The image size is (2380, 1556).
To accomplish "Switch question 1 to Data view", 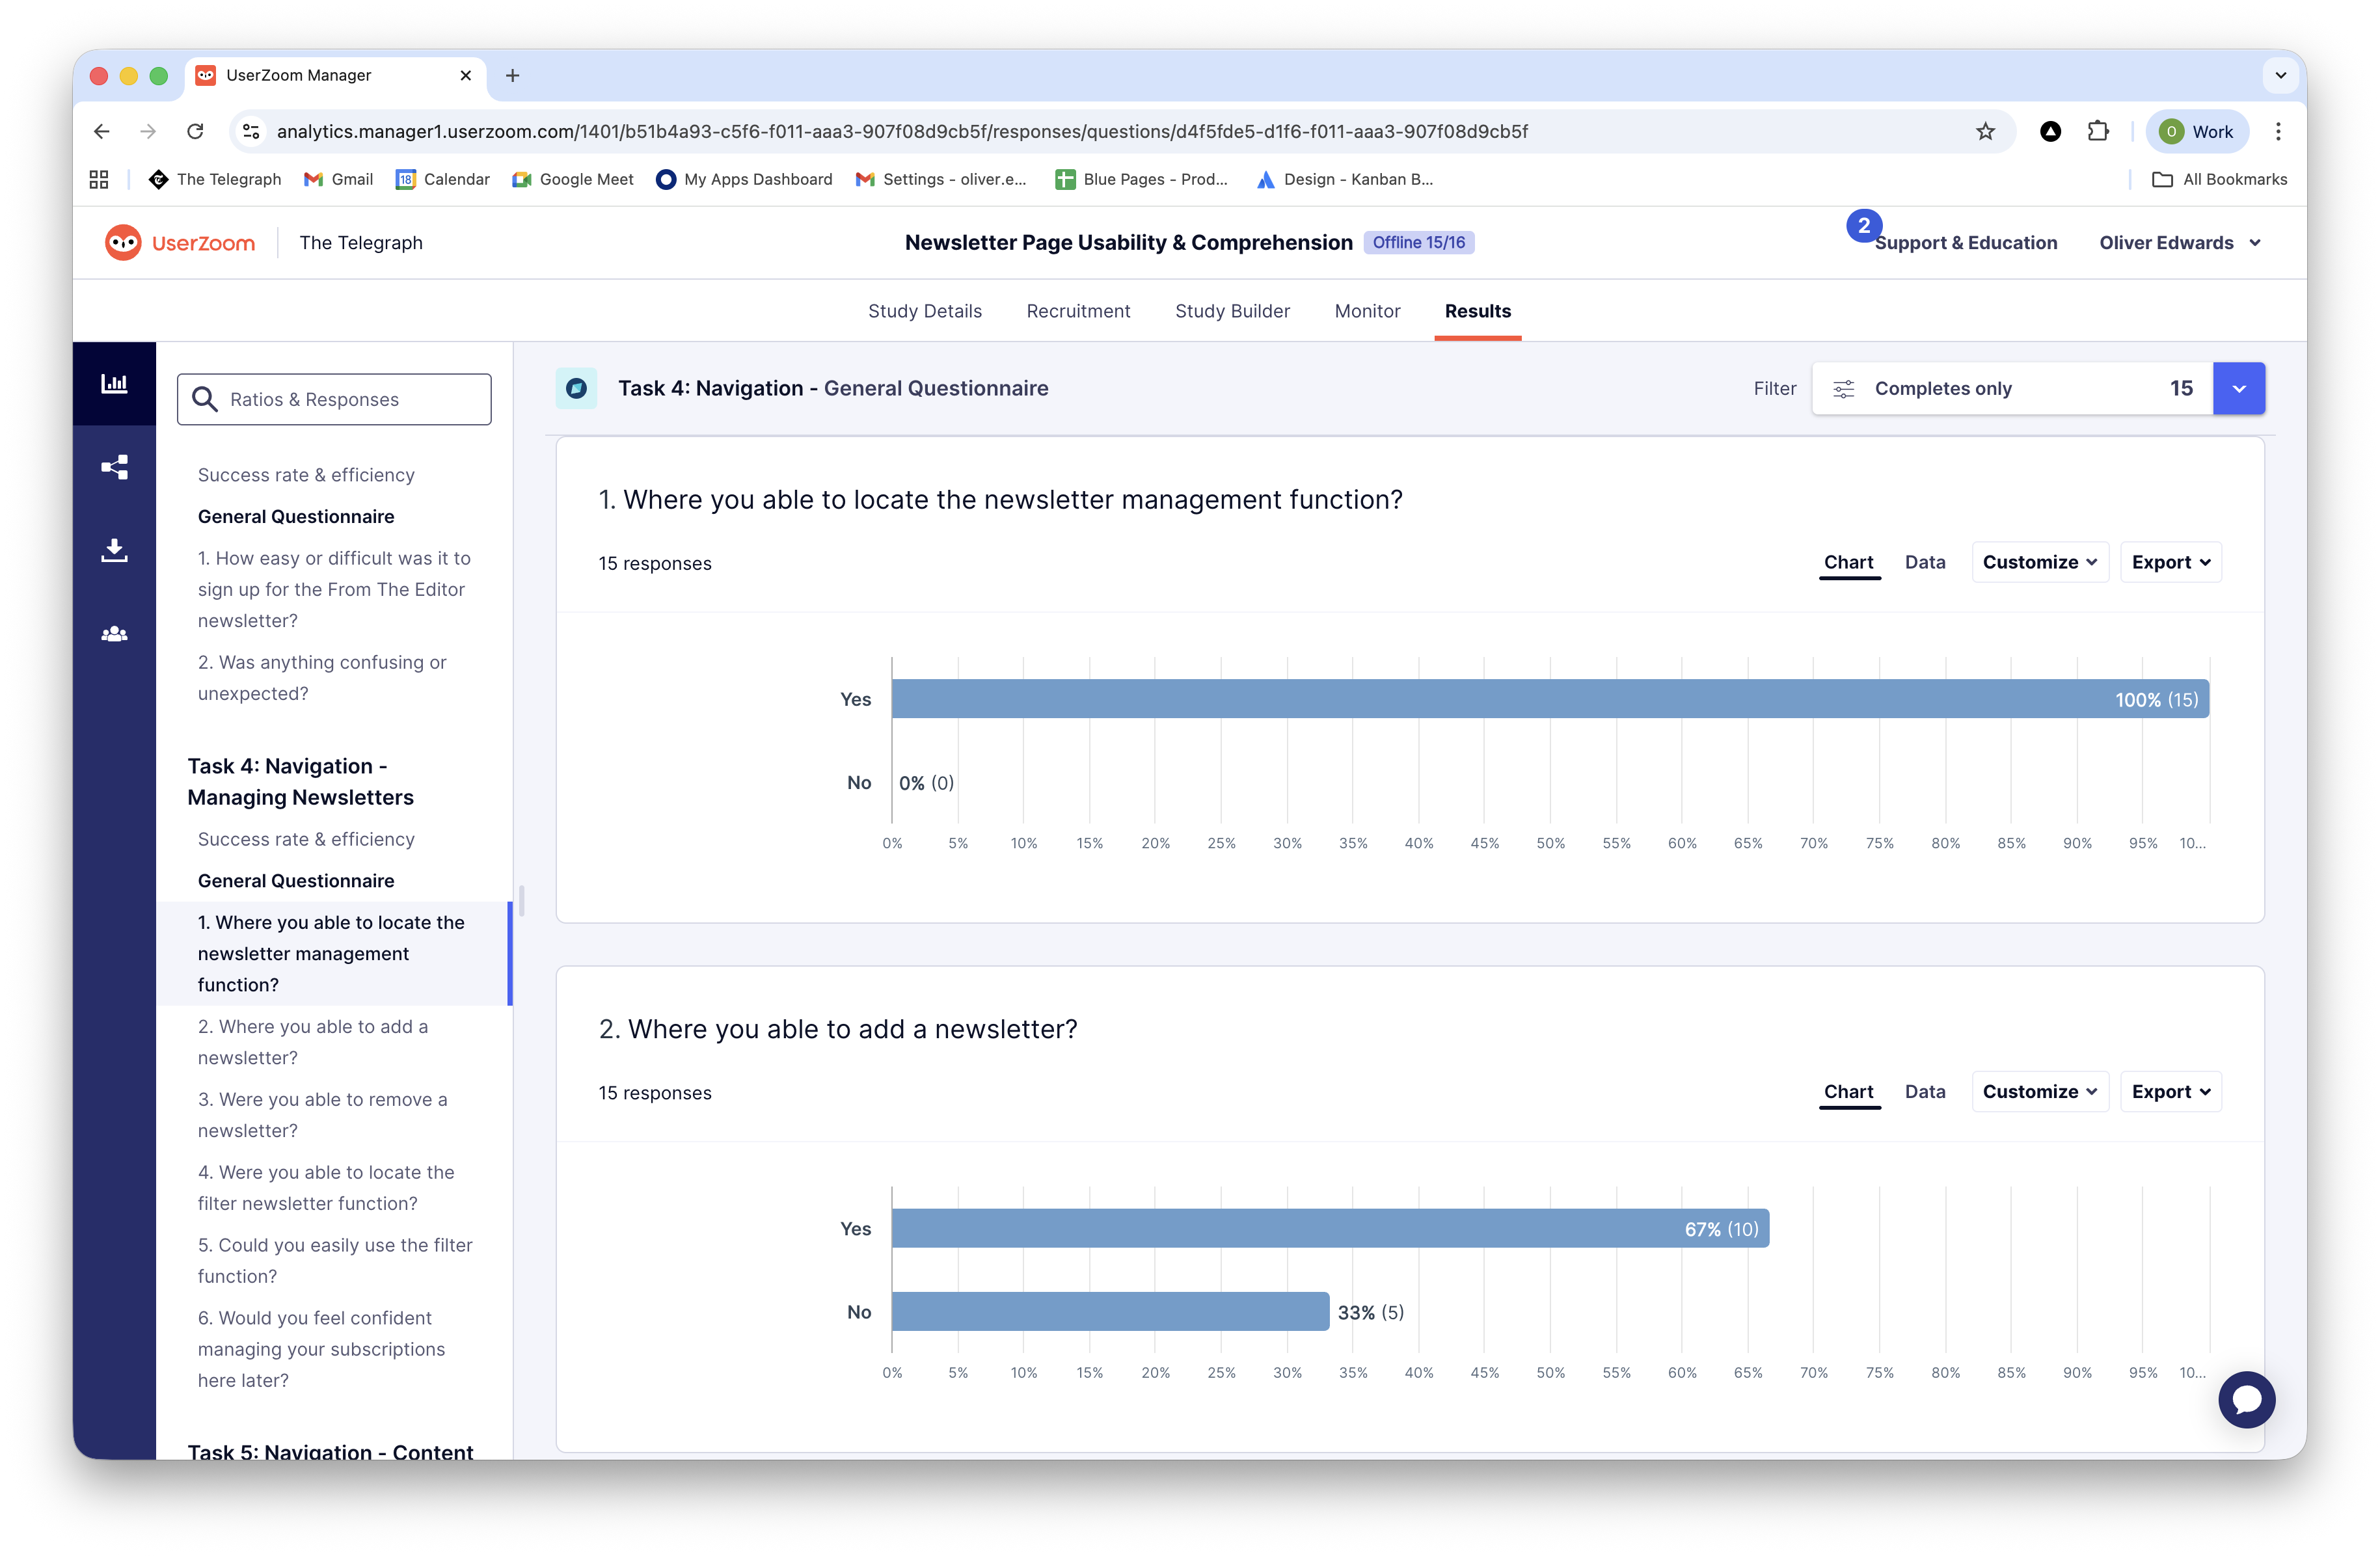I will coord(1924,562).
